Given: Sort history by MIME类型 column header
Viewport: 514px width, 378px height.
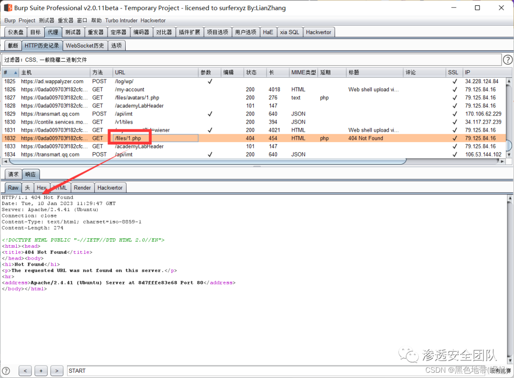Looking at the screenshot, I should tap(304, 72).
